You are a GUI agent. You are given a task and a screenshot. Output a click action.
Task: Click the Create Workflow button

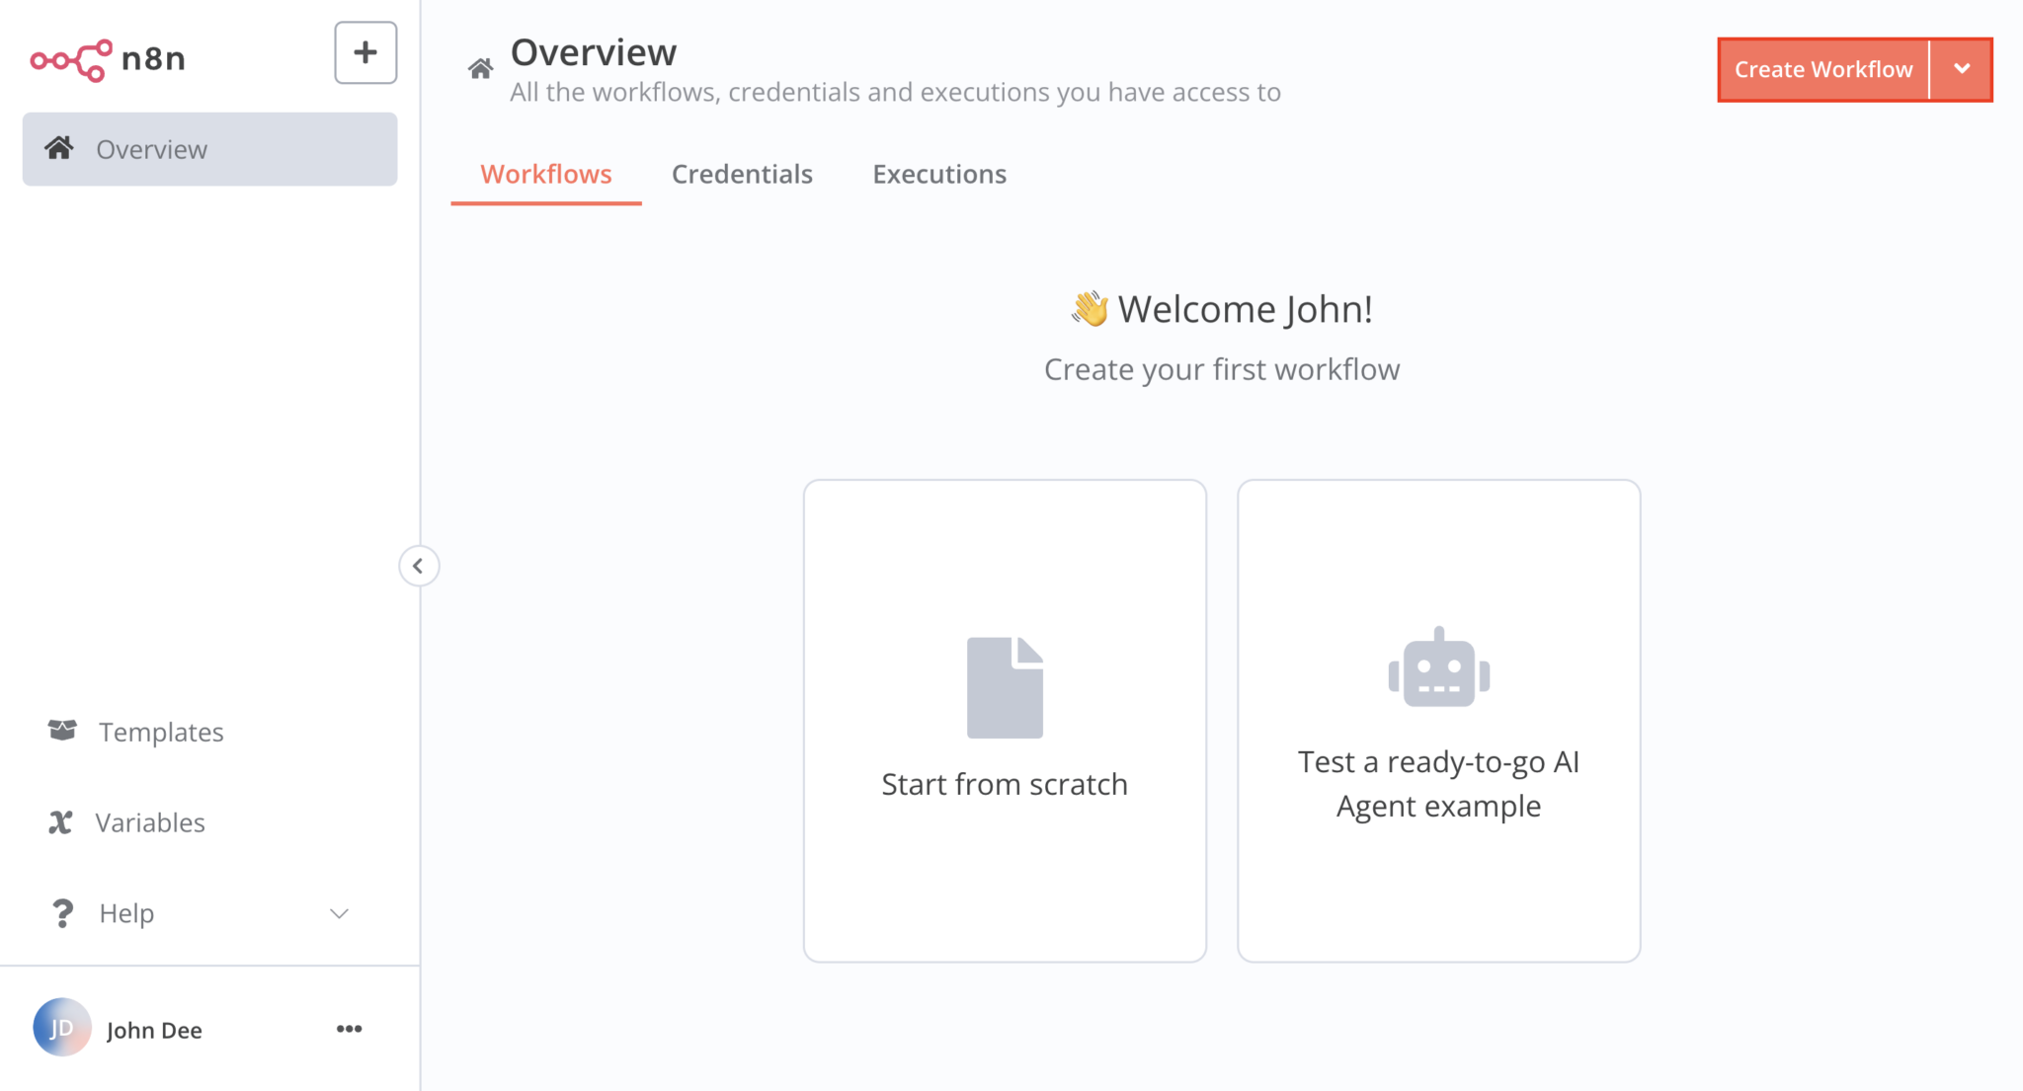pos(1822,69)
